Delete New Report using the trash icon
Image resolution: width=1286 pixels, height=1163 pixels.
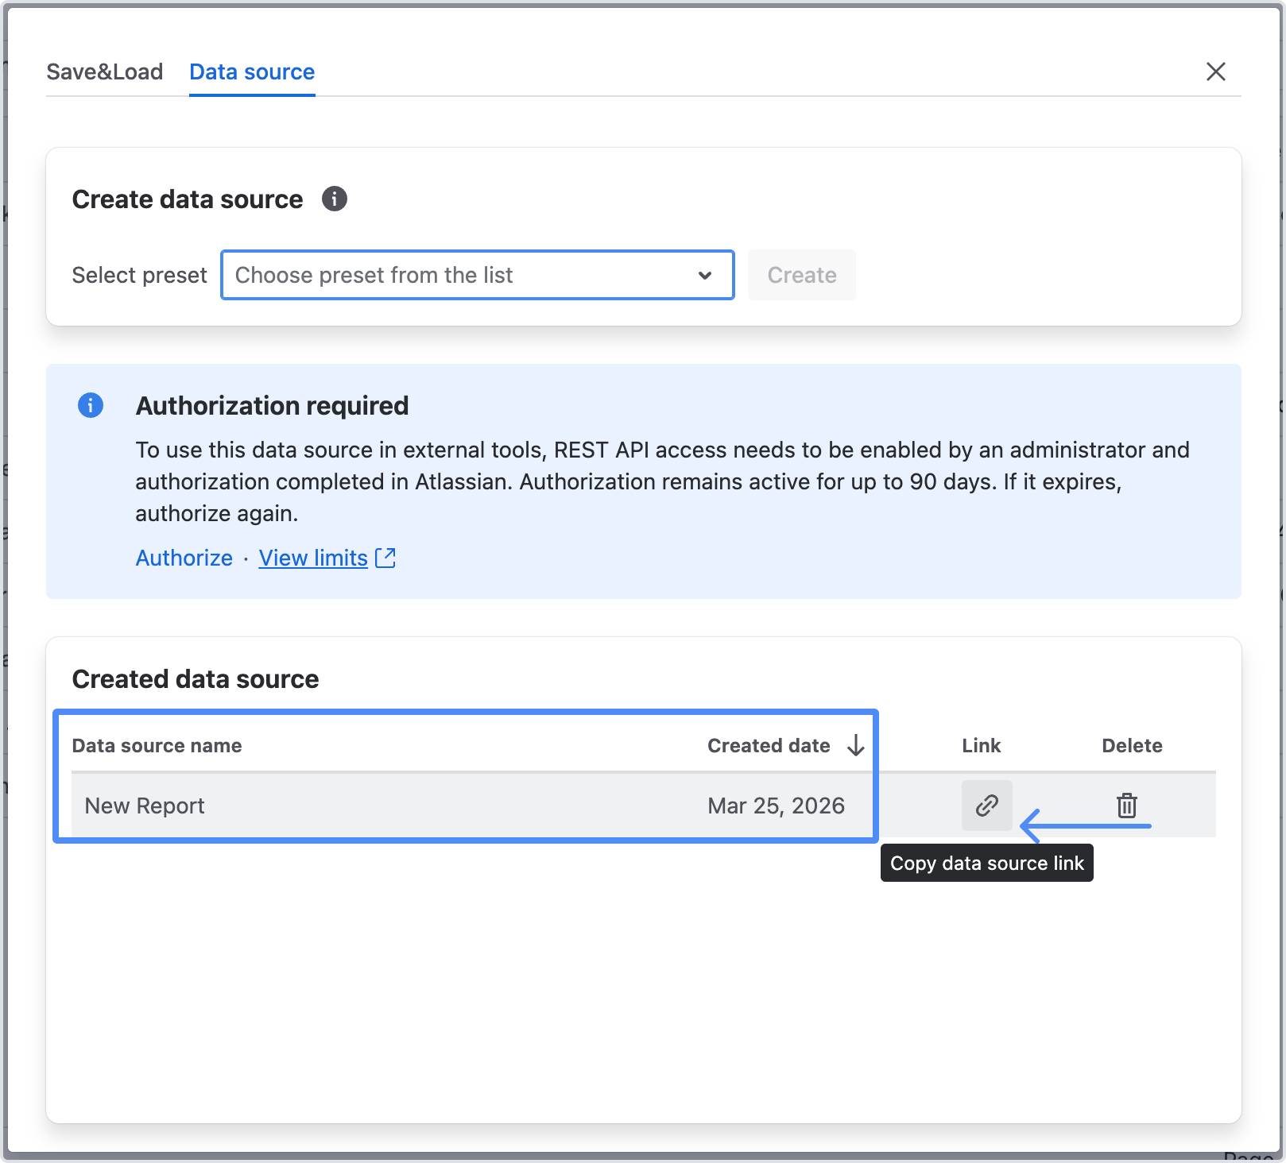(x=1126, y=806)
